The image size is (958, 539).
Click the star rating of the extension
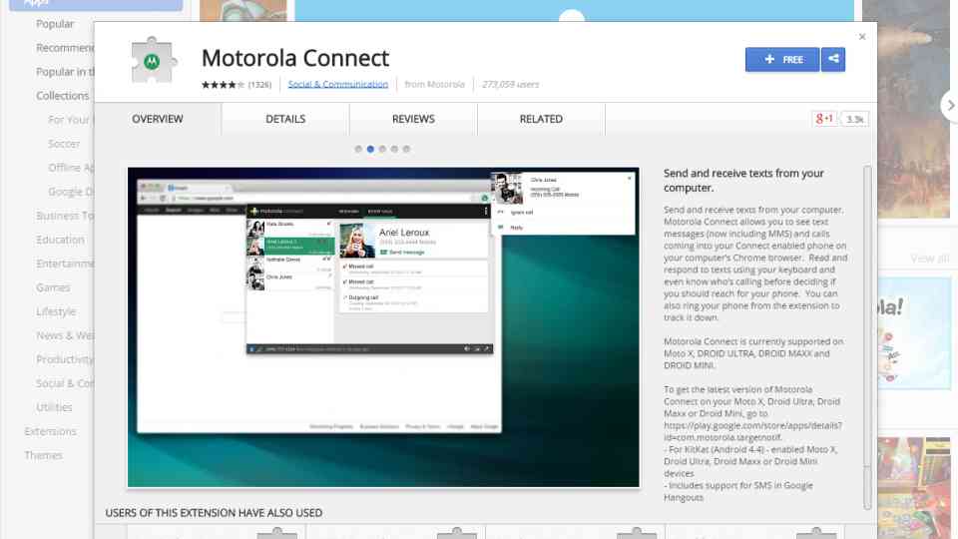coord(223,84)
